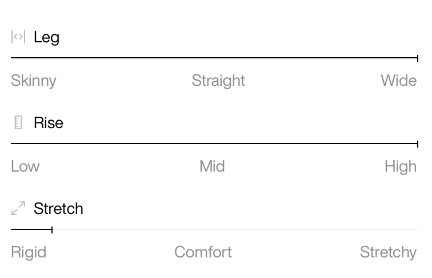Viewport: 432px width, 278px height.
Task: Click the Rise ruler icon
Action: pos(18,122)
